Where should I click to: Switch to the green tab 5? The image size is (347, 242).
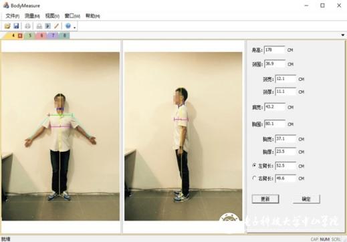(30, 35)
